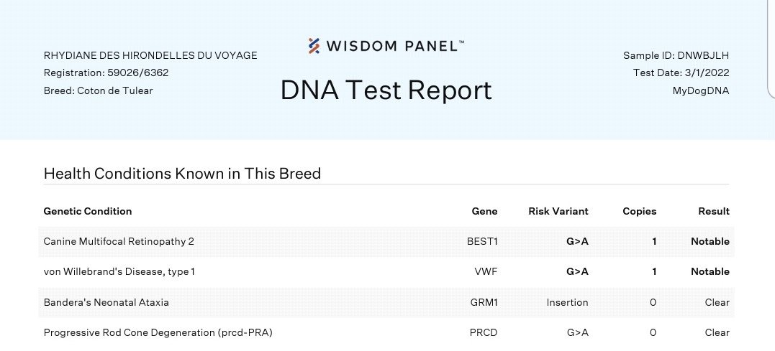The image size is (775, 351).
Task: Click the Test Date 3/1/2022
Action: coord(681,72)
